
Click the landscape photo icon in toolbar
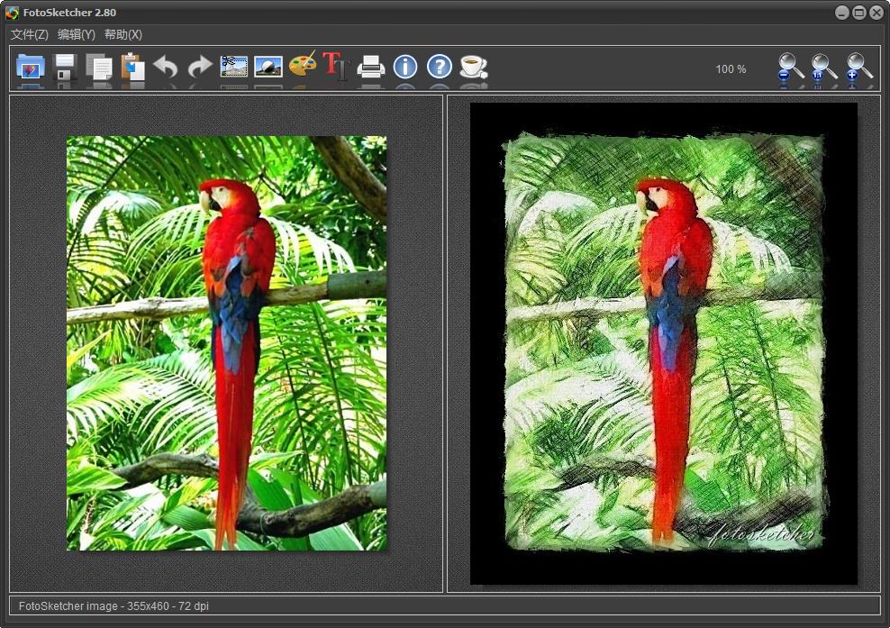pos(268,68)
